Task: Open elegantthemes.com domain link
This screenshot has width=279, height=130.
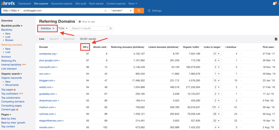Action: (50, 120)
